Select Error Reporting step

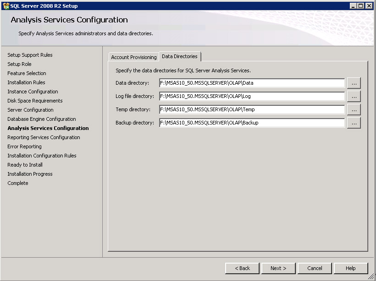click(24, 146)
